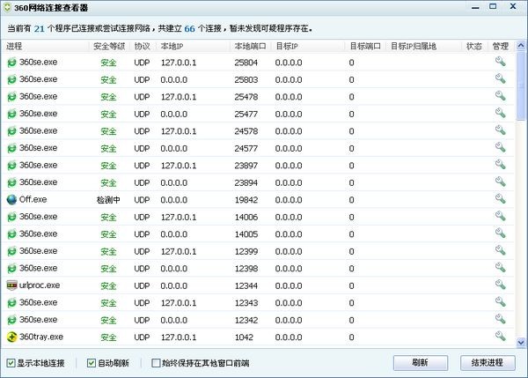This screenshot has width=528, height=378.
Task: Click the manage wrench icon for 360tray.exe
Action: pos(500,337)
